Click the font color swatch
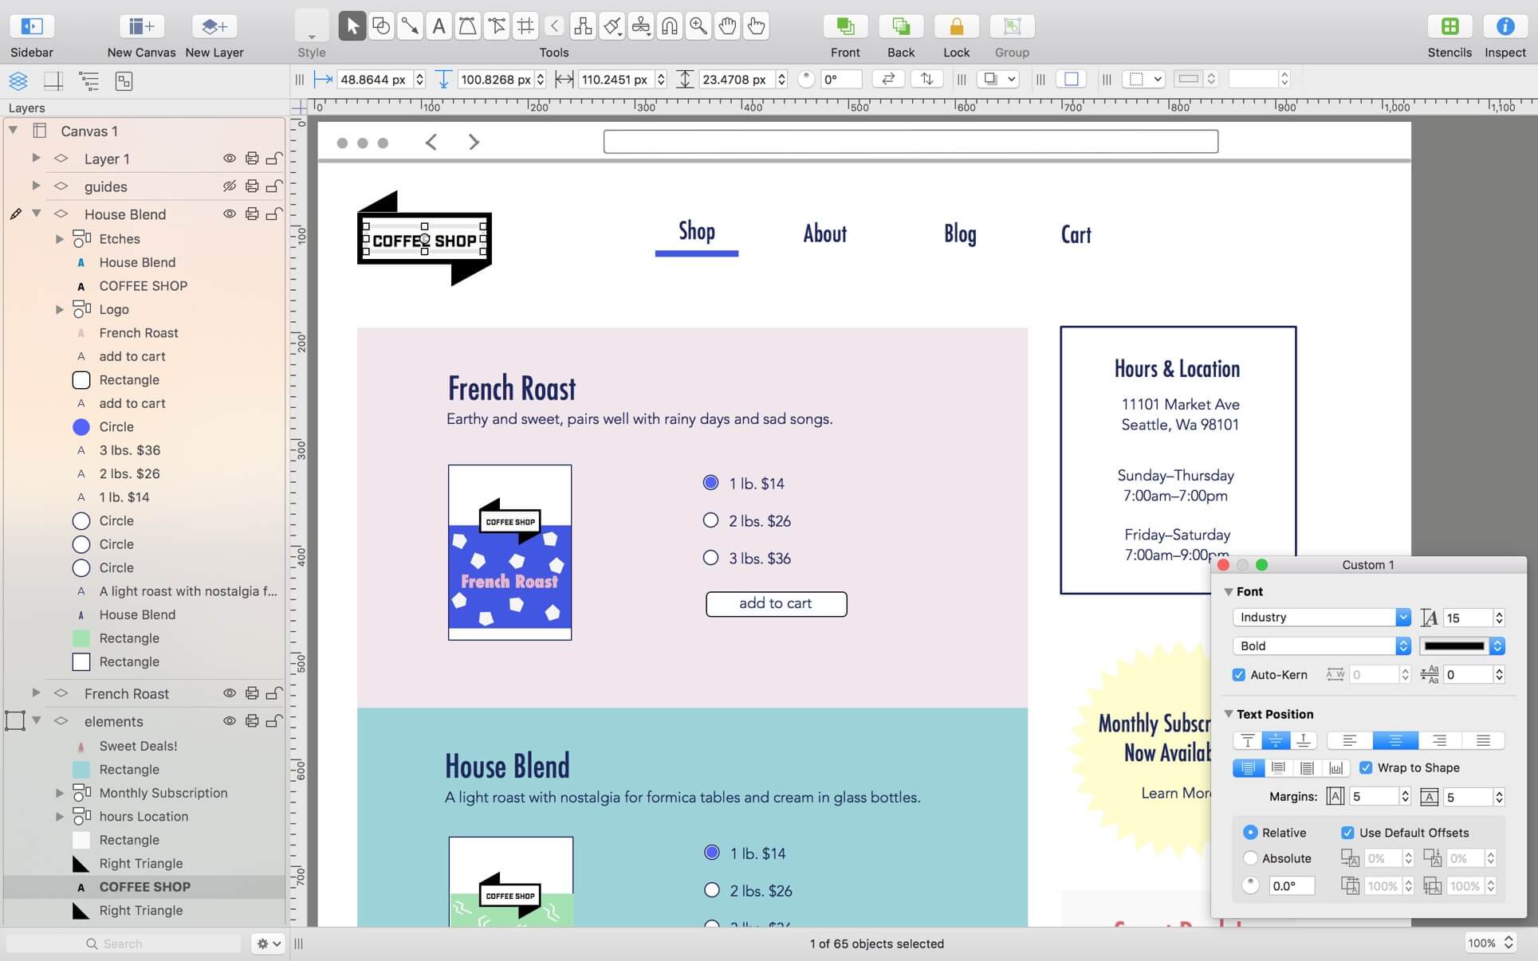 [1455, 645]
